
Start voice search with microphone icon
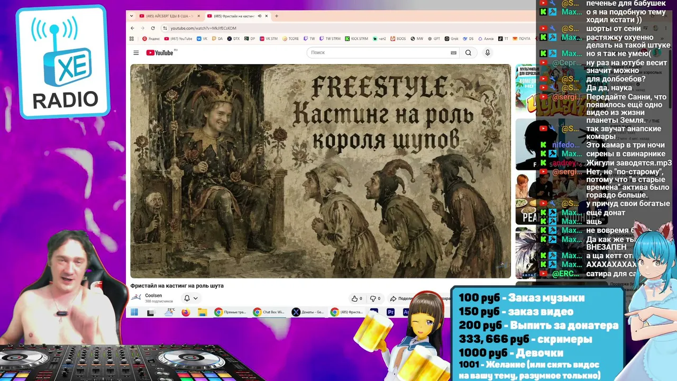[488, 53]
